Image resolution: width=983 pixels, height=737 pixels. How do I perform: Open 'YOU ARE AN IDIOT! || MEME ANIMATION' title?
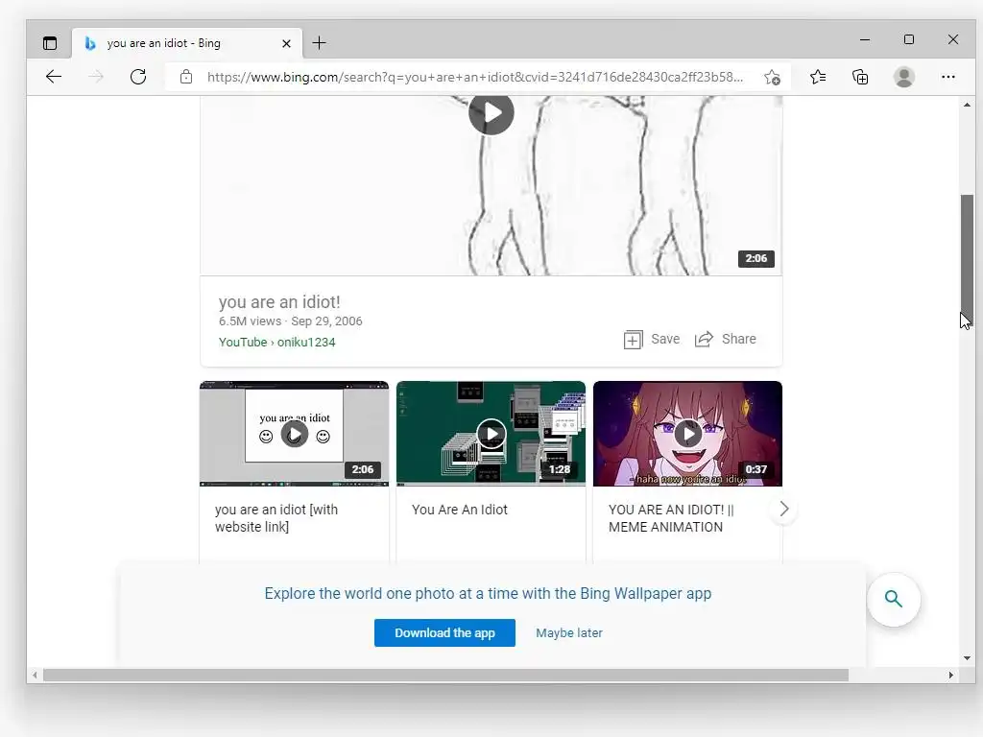coord(671,518)
